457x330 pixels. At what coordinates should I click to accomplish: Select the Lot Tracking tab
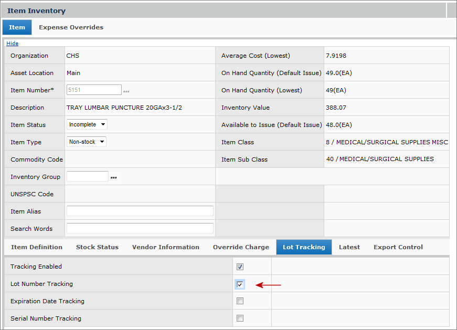(x=304, y=247)
